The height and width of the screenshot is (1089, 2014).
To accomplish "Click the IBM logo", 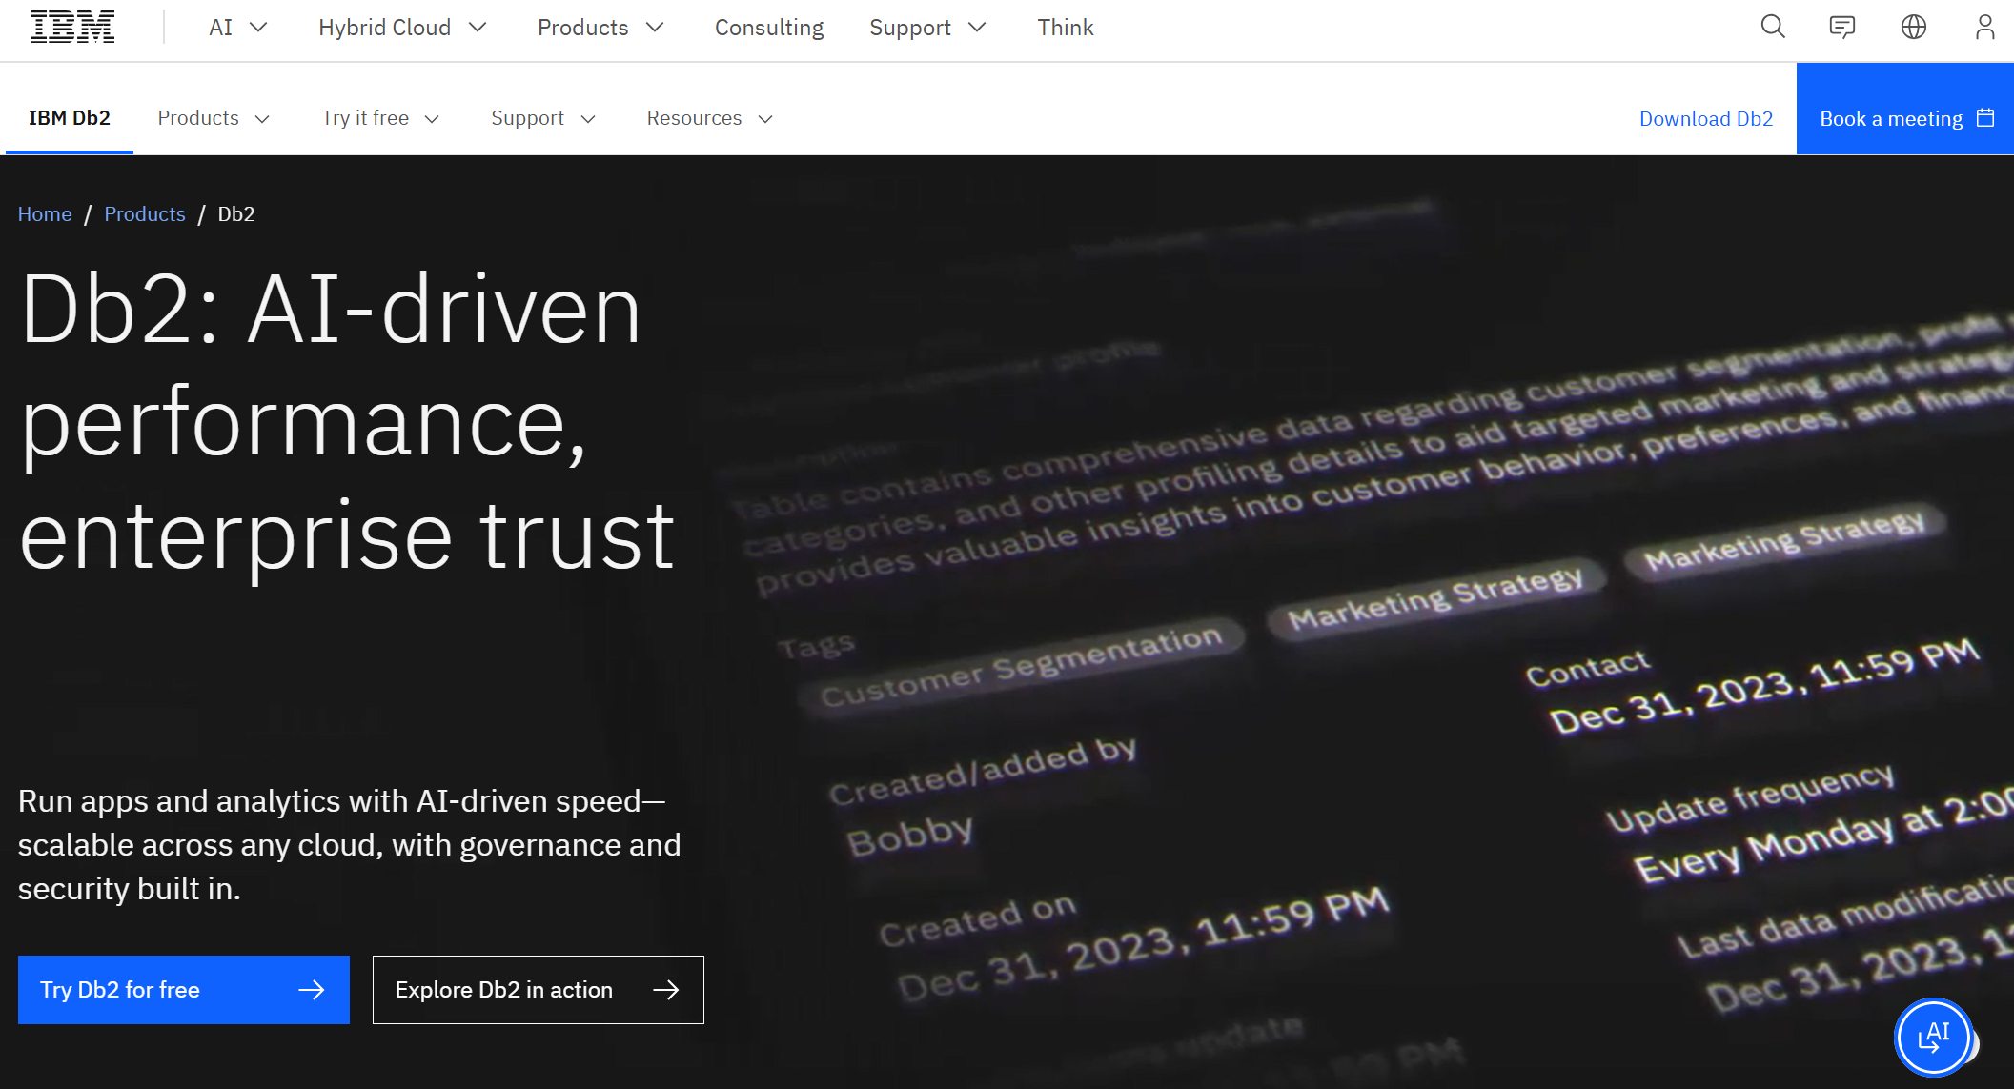I will 71,26.
